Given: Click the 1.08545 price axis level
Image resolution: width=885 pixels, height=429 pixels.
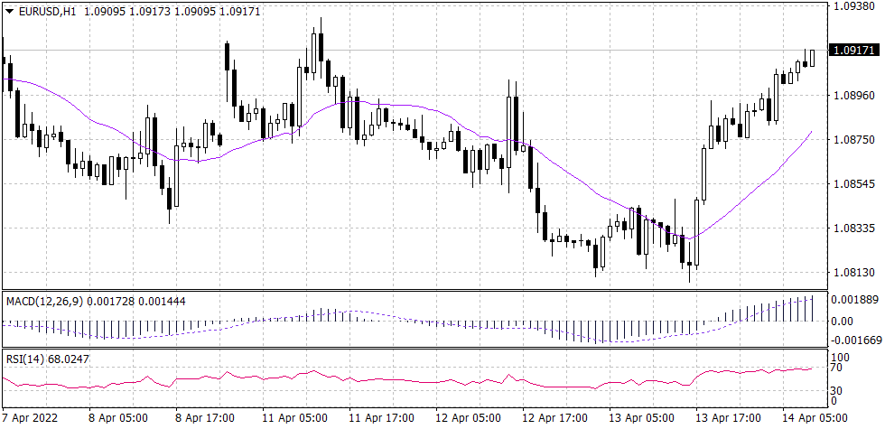Looking at the screenshot, I should point(854,183).
